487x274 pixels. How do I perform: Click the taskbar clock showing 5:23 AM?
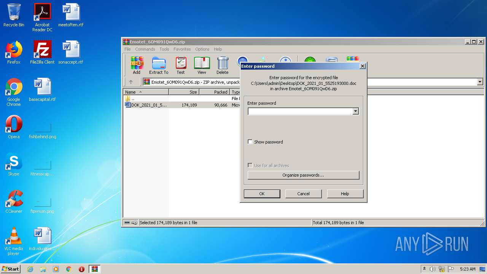(x=468, y=269)
